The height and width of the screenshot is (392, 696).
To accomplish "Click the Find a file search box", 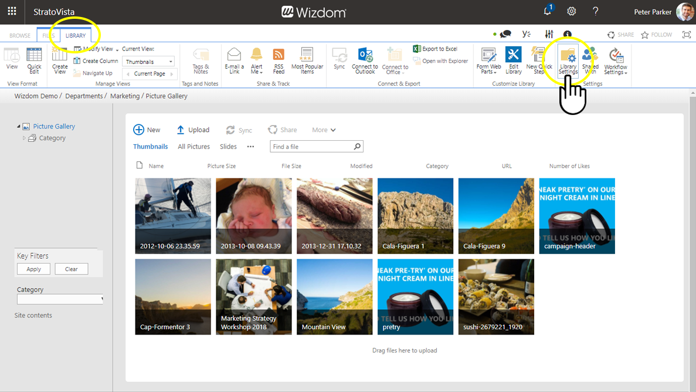I will point(311,147).
